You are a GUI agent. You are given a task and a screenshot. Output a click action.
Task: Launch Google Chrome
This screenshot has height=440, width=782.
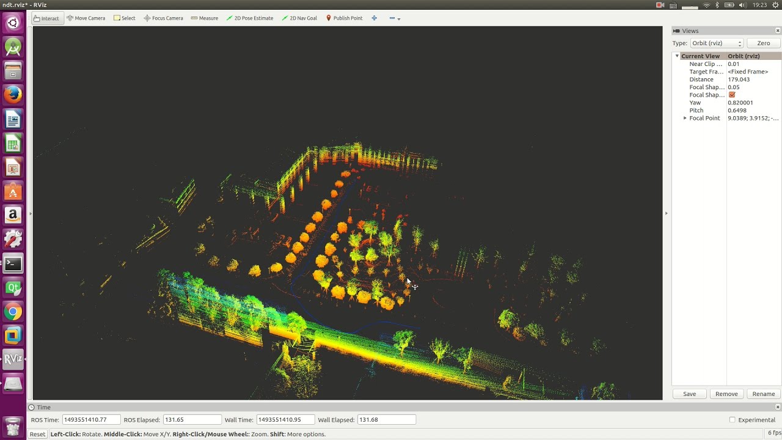13,312
